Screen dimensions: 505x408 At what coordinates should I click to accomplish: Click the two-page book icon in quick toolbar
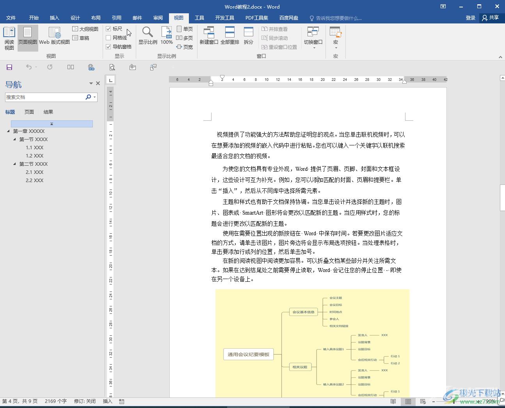coord(71,67)
